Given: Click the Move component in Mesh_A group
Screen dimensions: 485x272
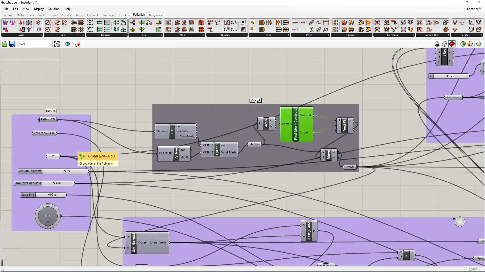Looking at the screenshot, I should [328, 155].
